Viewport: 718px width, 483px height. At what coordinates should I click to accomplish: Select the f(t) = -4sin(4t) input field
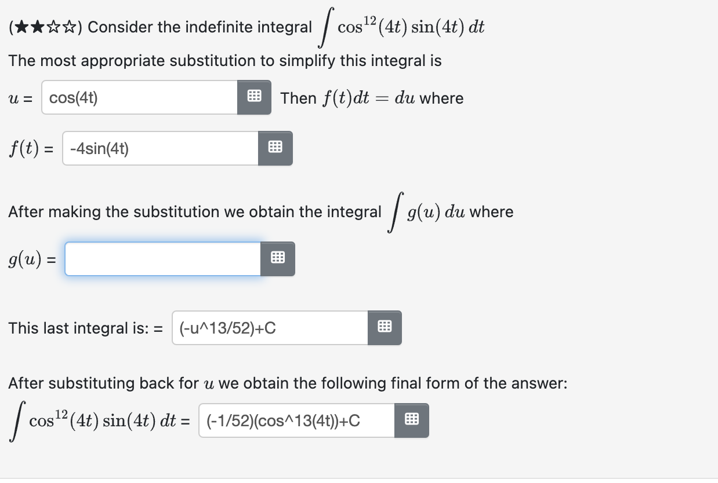click(x=159, y=148)
